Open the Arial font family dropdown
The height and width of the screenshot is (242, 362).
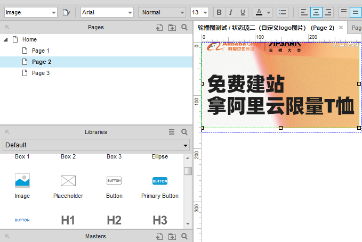pos(107,12)
